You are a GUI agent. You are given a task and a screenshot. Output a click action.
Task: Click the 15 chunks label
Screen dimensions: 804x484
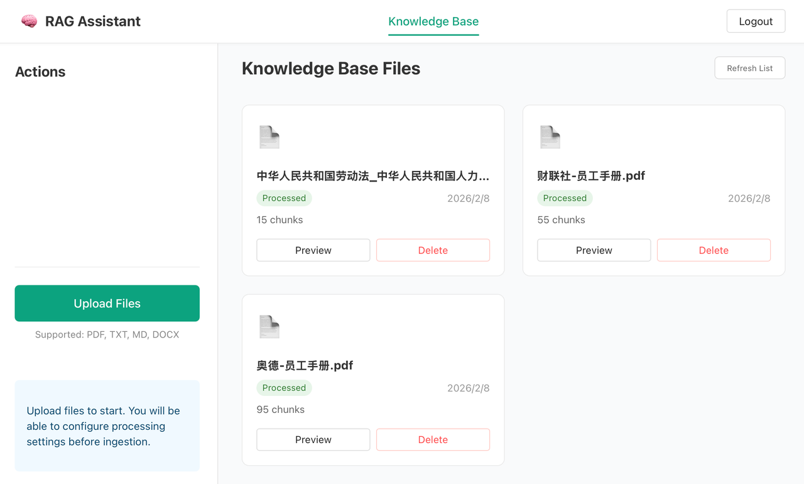point(280,220)
